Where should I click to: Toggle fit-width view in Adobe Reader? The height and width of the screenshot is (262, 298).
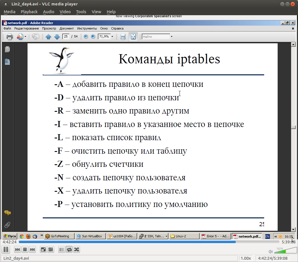click(123, 36)
